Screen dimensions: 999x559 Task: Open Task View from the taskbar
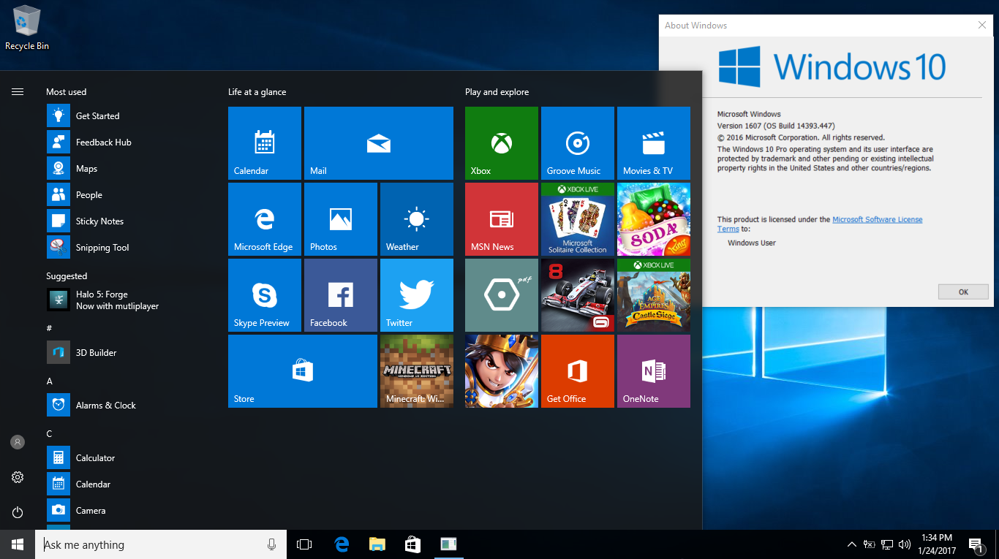(304, 544)
